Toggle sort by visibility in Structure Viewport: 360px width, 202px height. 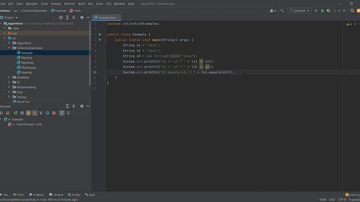coord(2,113)
